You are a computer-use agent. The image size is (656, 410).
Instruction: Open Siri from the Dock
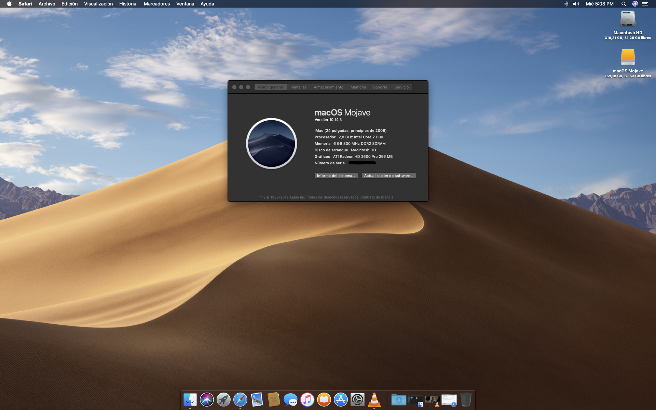pyautogui.click(x=207, y=399)
